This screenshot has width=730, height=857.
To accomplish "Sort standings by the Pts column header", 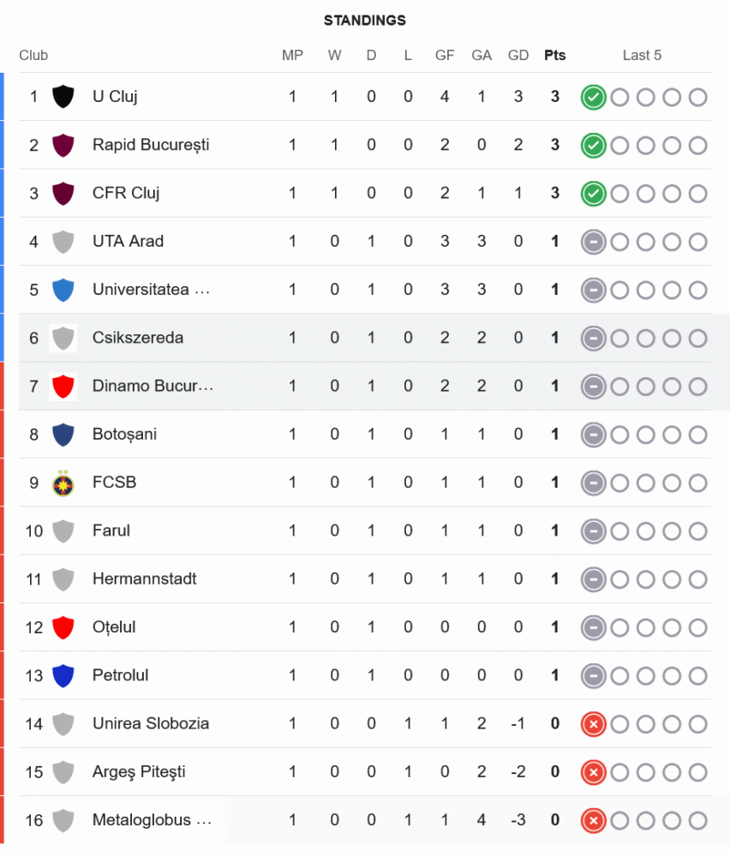I will (555, 56).
